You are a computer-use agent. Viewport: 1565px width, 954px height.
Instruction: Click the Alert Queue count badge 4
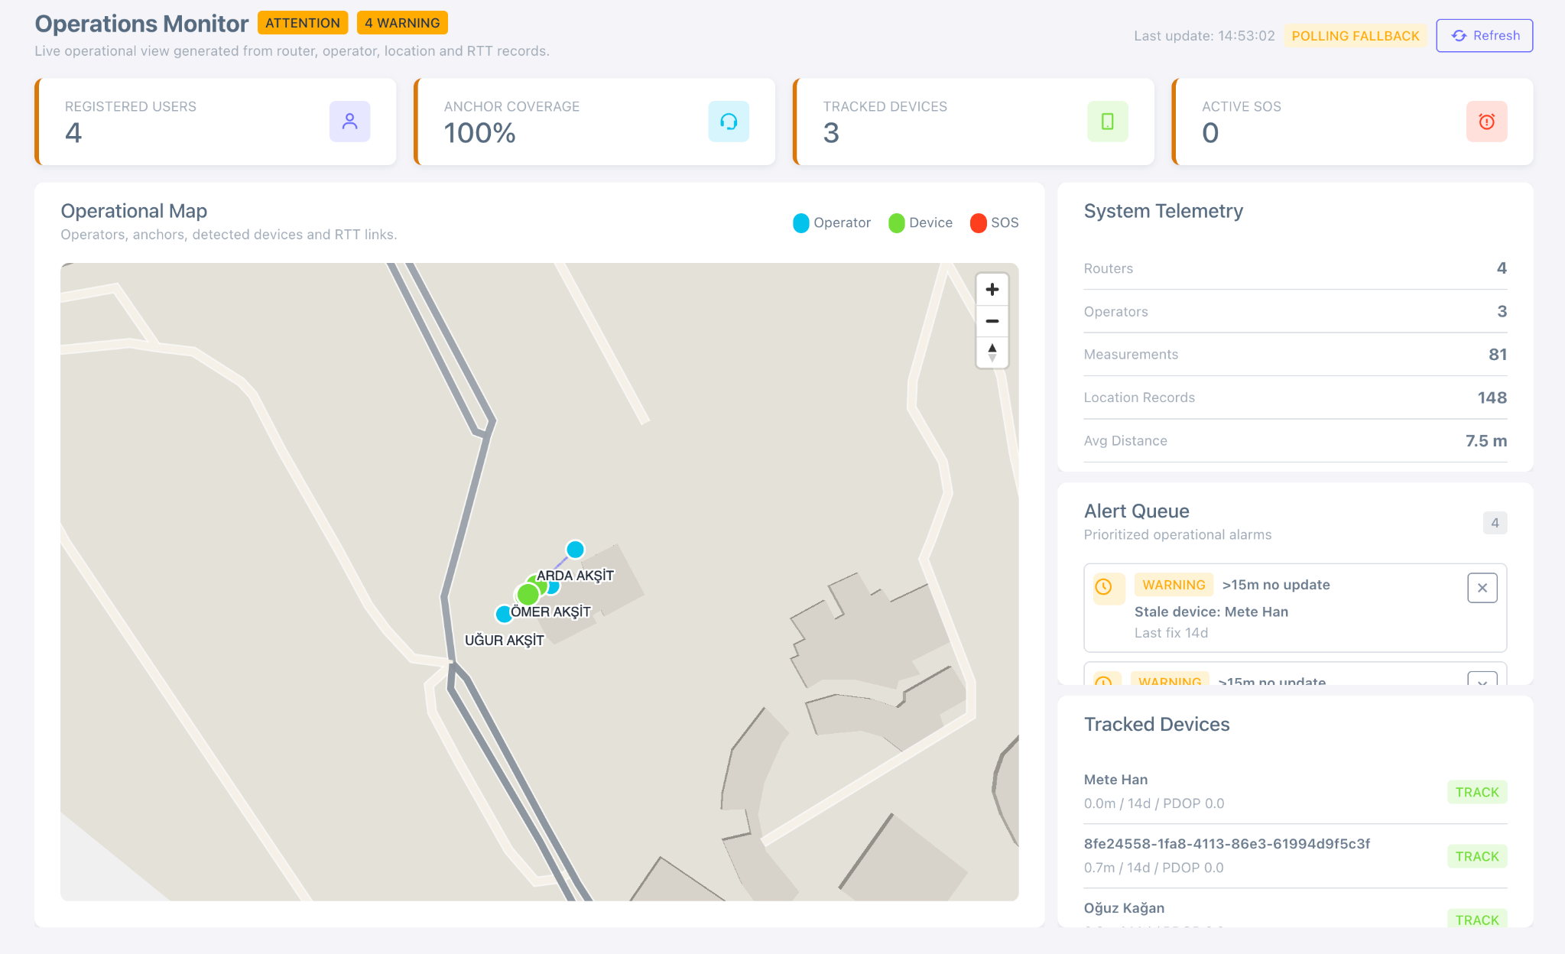[x=1495, y=523]
